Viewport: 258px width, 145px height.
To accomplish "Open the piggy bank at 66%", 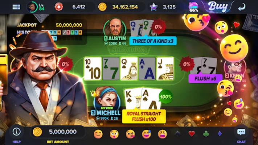I will point(194,7).
